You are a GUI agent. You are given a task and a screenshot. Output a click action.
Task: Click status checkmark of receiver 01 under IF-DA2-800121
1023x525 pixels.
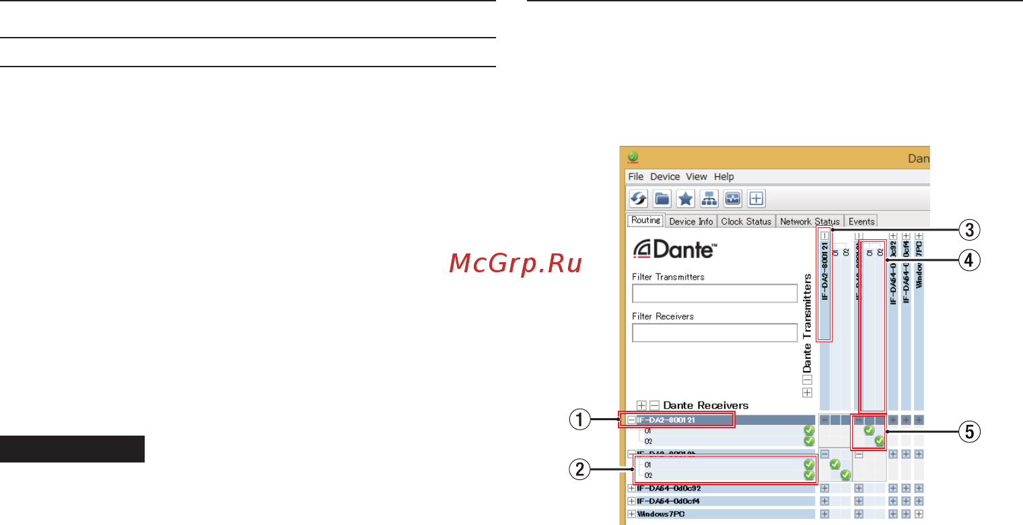tap(809, 430)
